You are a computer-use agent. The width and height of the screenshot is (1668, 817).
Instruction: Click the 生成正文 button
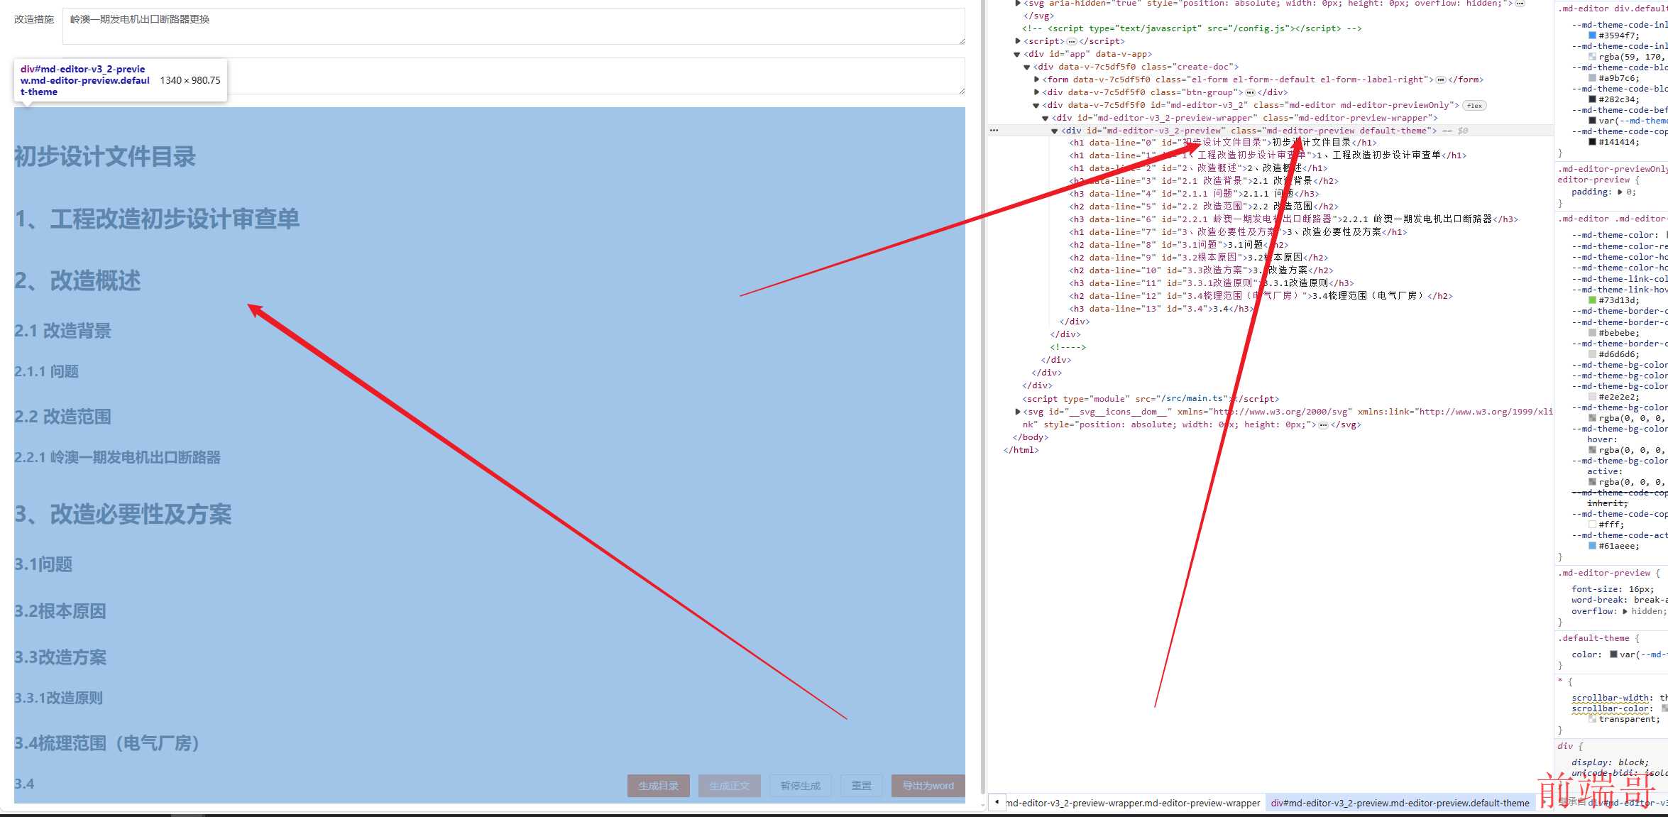pos(729,786)
